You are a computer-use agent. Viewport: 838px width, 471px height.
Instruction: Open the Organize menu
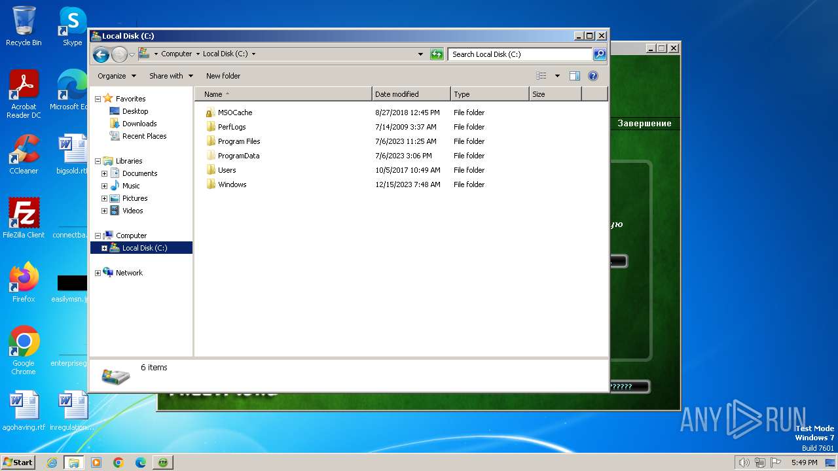click(117, 76)
